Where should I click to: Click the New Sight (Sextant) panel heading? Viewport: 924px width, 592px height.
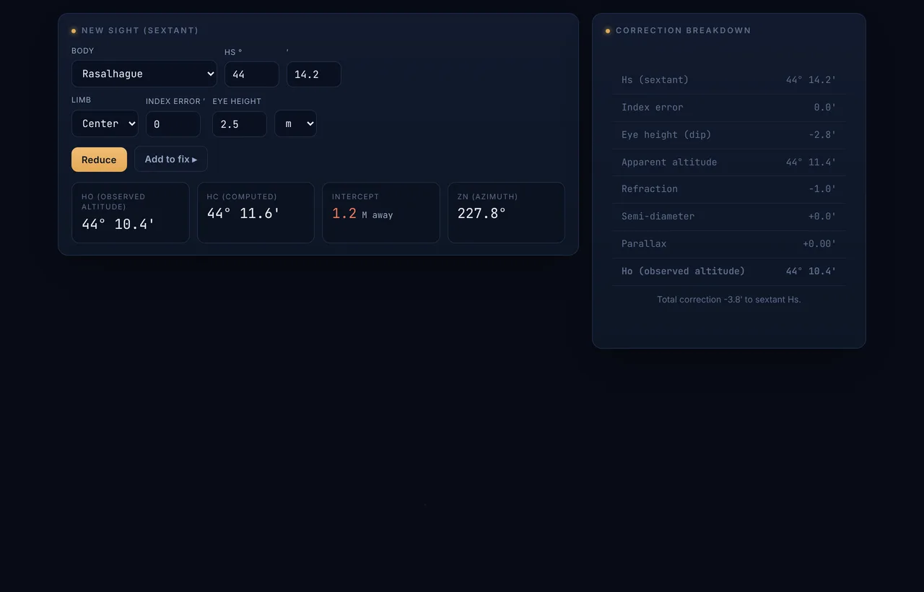(140, 30)
